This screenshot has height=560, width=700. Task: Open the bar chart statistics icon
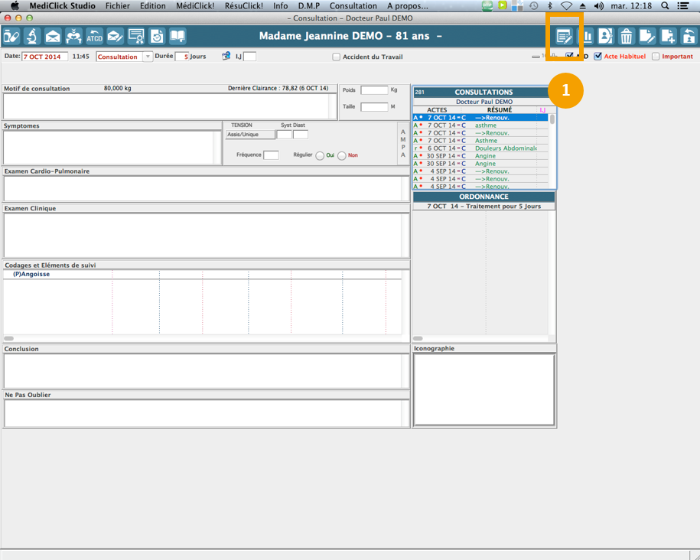coord(587,36)
